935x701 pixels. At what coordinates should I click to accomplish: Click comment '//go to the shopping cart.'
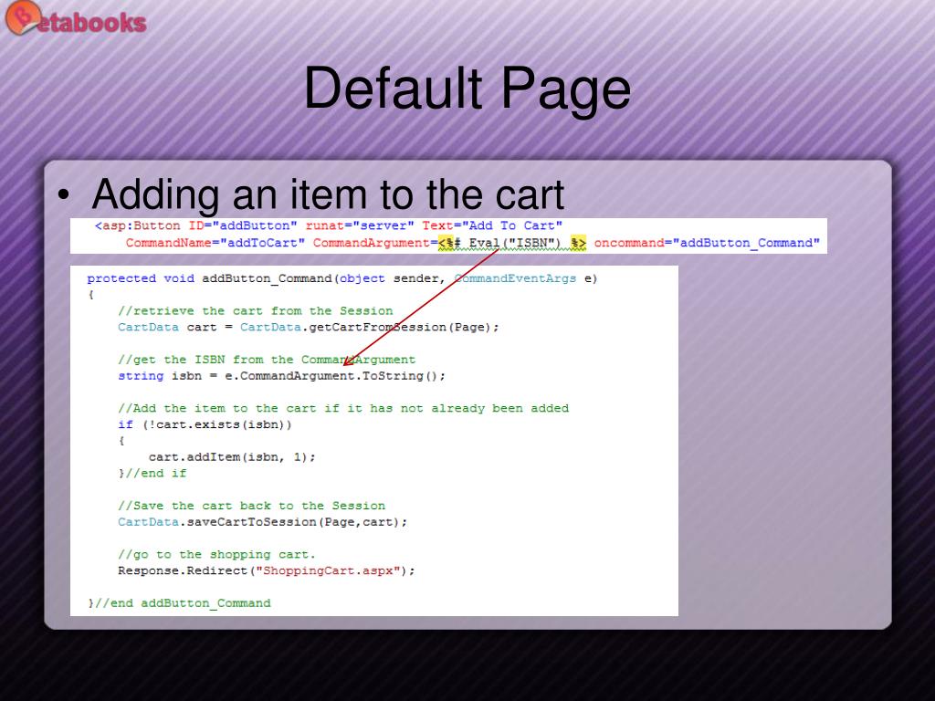[x=216, y=554]
